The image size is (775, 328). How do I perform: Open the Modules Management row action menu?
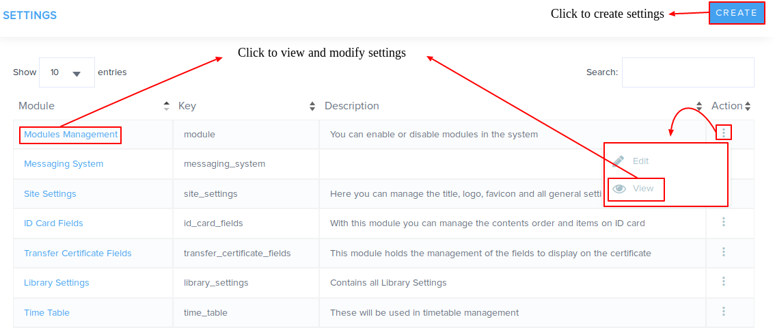point(724,133)
